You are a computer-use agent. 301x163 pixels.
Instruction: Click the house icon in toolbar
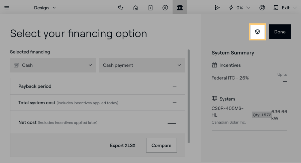coord(136,8)
